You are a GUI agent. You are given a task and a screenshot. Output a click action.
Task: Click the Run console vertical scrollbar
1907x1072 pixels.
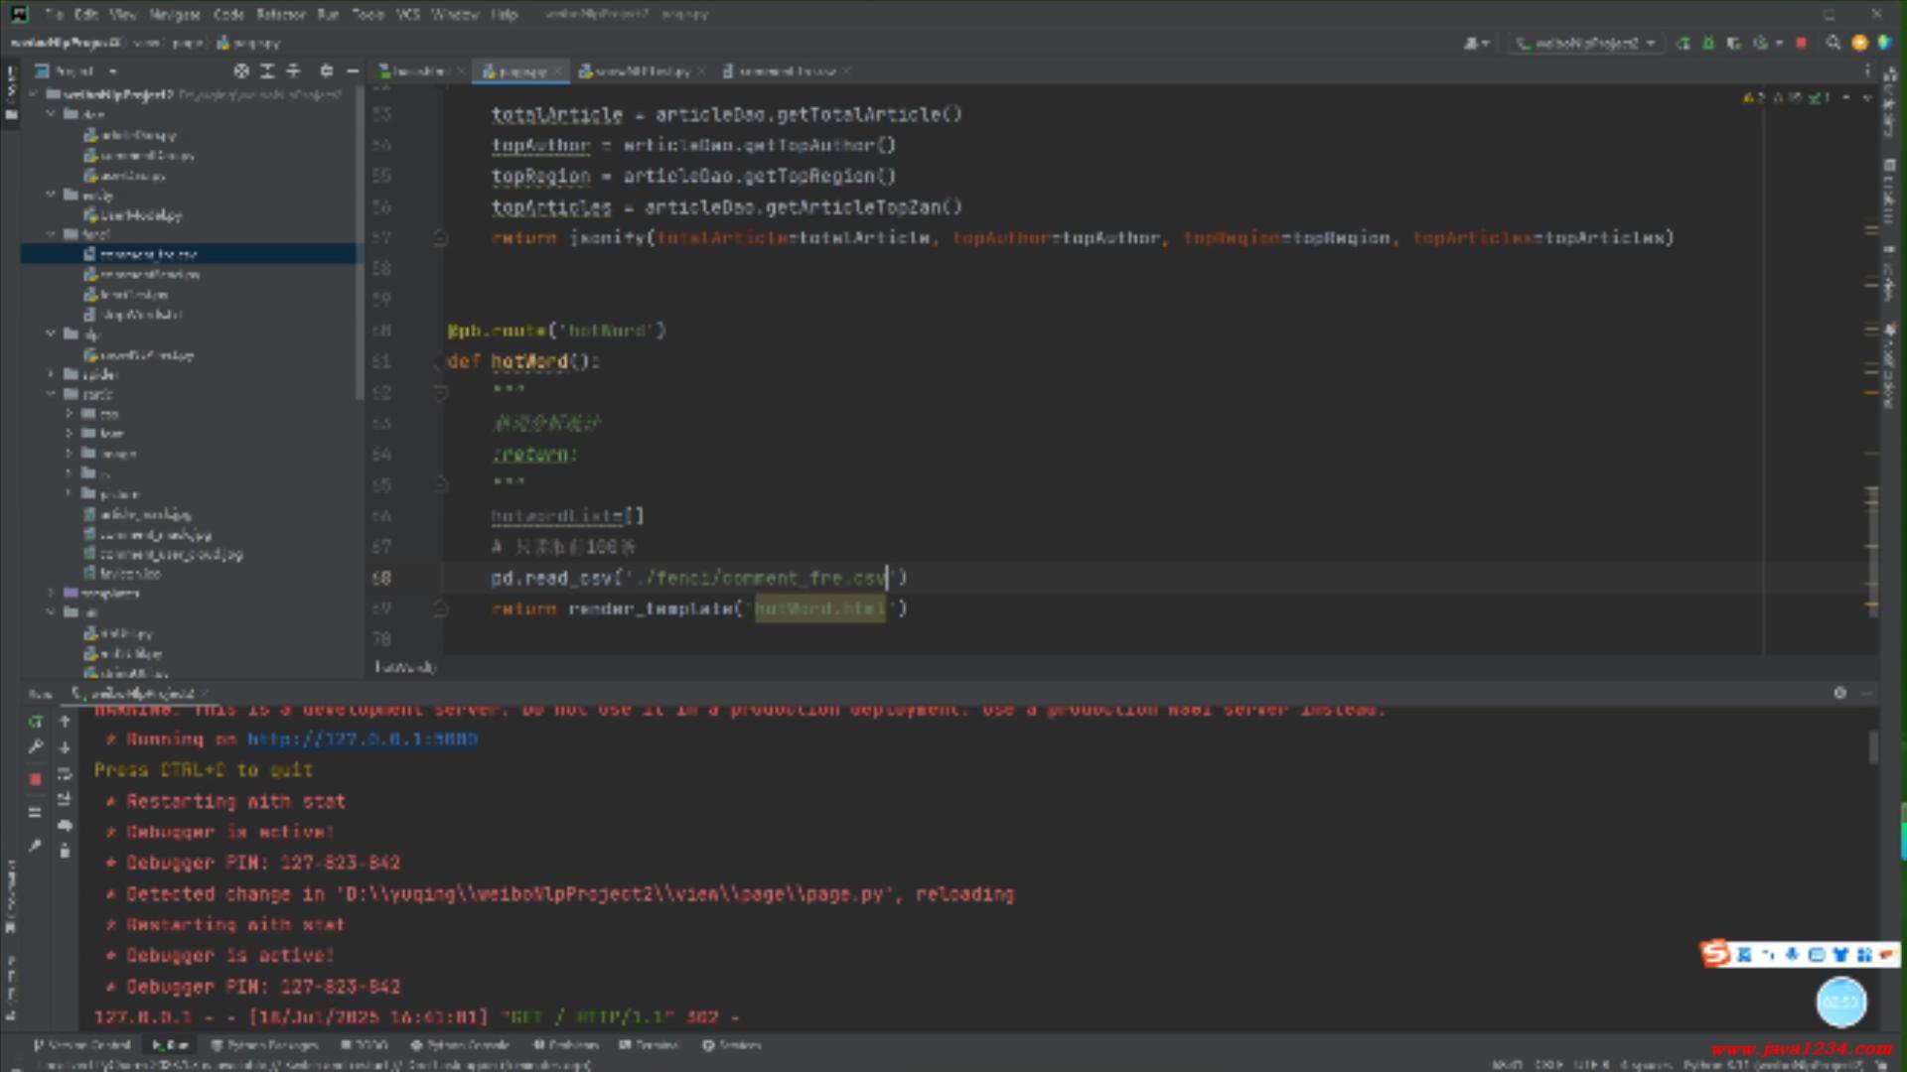[1873, 747]
